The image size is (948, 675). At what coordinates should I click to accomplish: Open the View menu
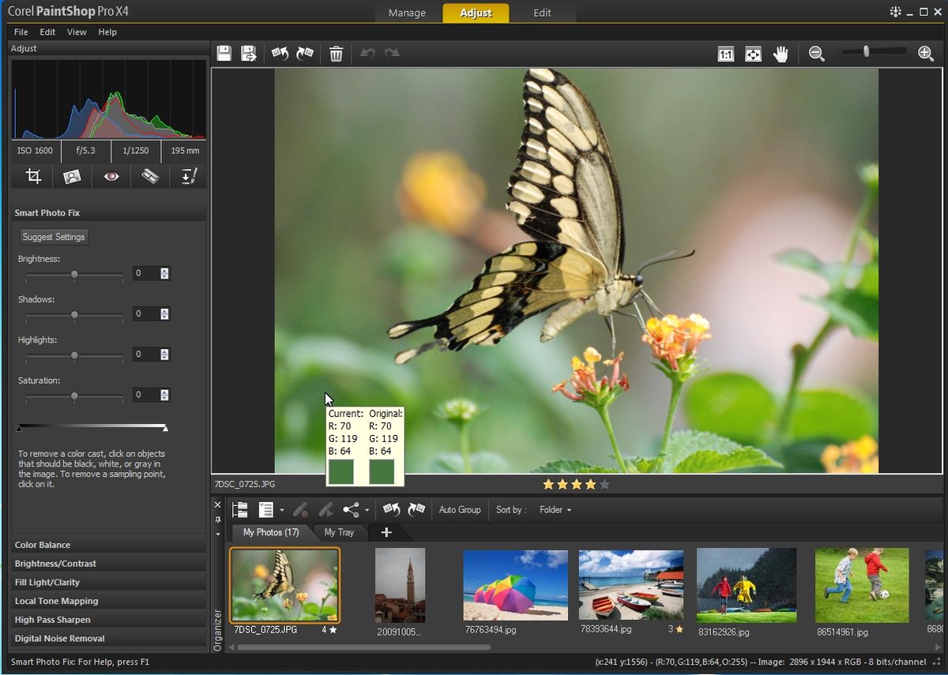[x=77, y=32]
